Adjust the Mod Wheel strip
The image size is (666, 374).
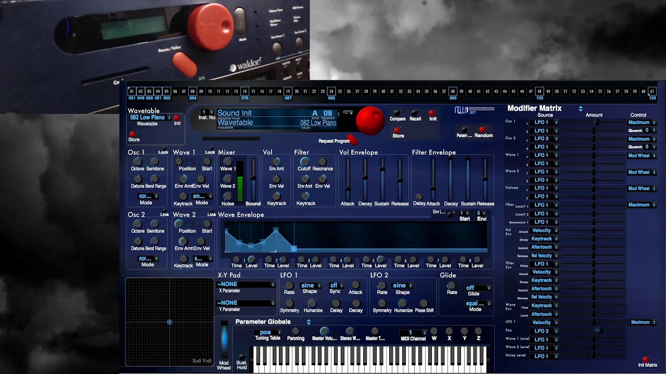pyautogui.click(x=224, y=340)
